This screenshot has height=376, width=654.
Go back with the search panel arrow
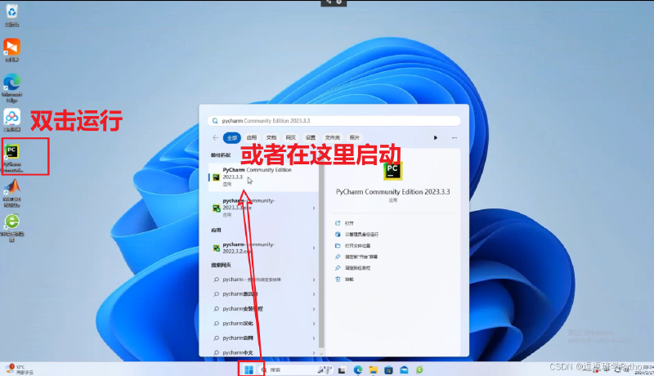(215, 137)
